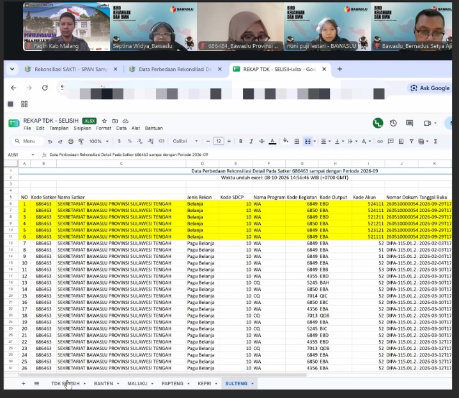Reload the browser page
Screen dimensions: 459x398
click(45, 88)
